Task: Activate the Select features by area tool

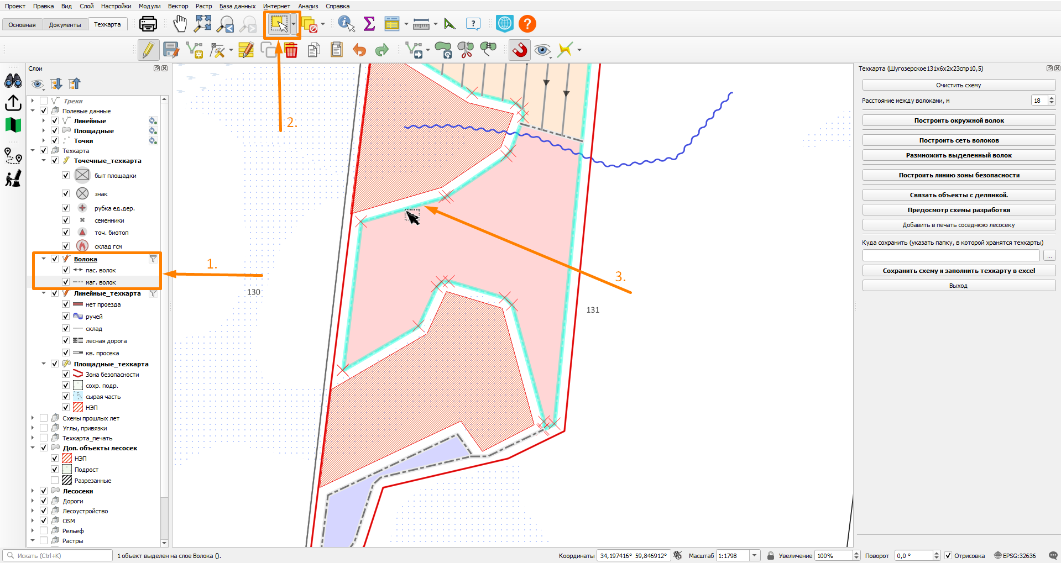Action: tap(279, 24)
